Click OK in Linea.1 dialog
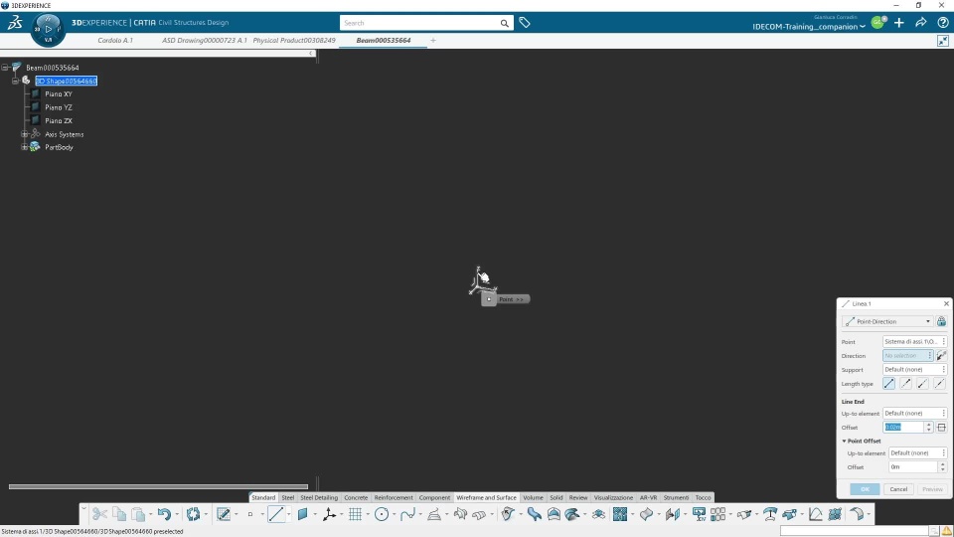The image size is (954, 537). coord(865,489)
